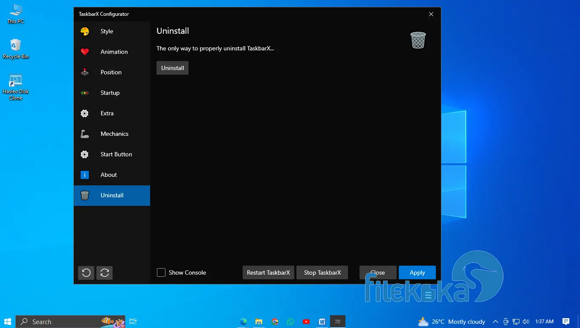Select the Extra settings page
This screenshot has height=328, width=580.
[112, 113]
